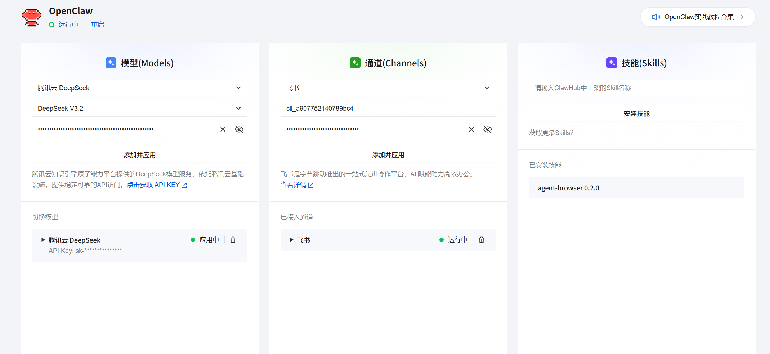Screen dimensions: 770x354
Task: Expand the 飞书 channel details
Action: click(291, 239)
